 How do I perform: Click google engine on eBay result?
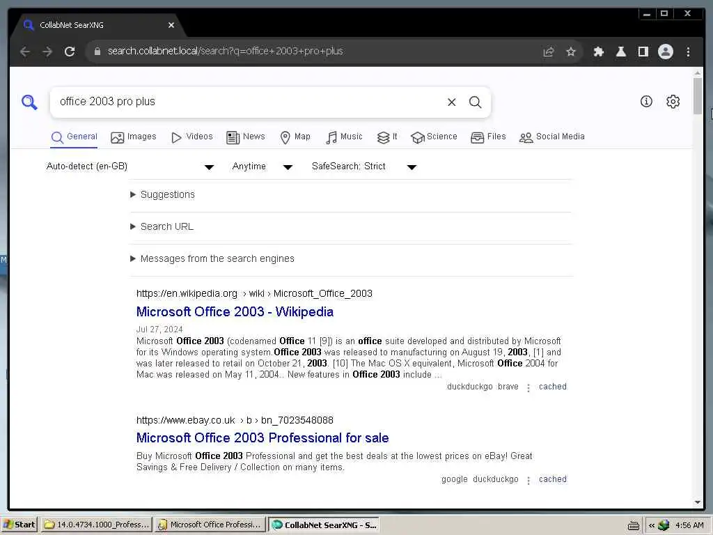tap(454, 479)
